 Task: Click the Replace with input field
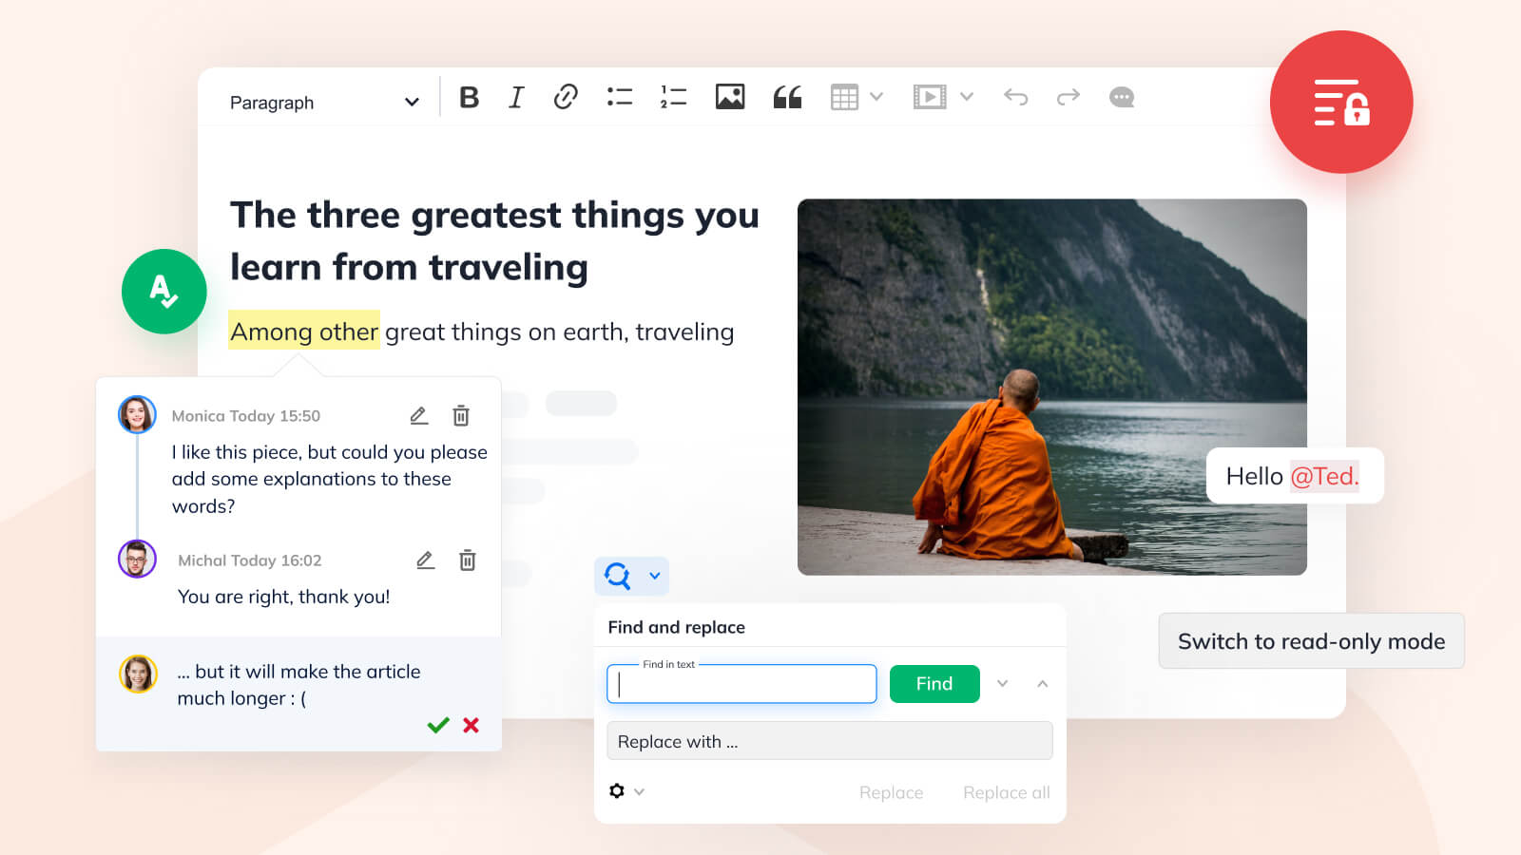point(830,741)
